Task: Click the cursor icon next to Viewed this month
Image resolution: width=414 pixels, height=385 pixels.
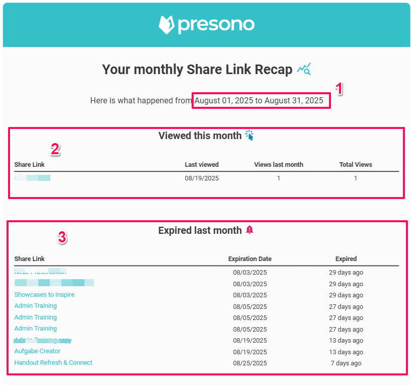Action: pos(250,135)
